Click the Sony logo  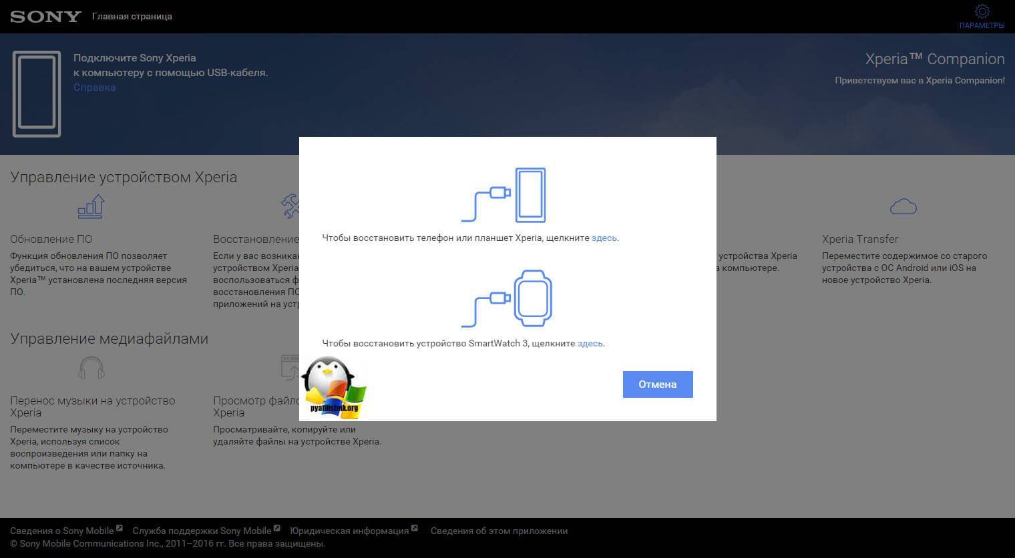[x=45, y=17]
